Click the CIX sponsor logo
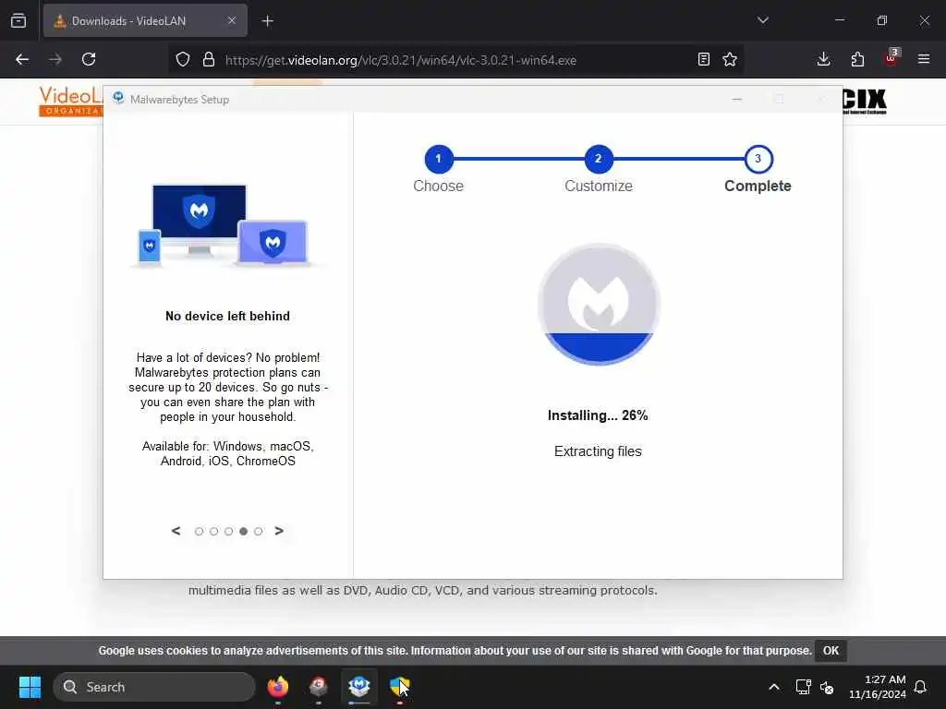This screenshot has height=709, width=946. tap(865, 101)
